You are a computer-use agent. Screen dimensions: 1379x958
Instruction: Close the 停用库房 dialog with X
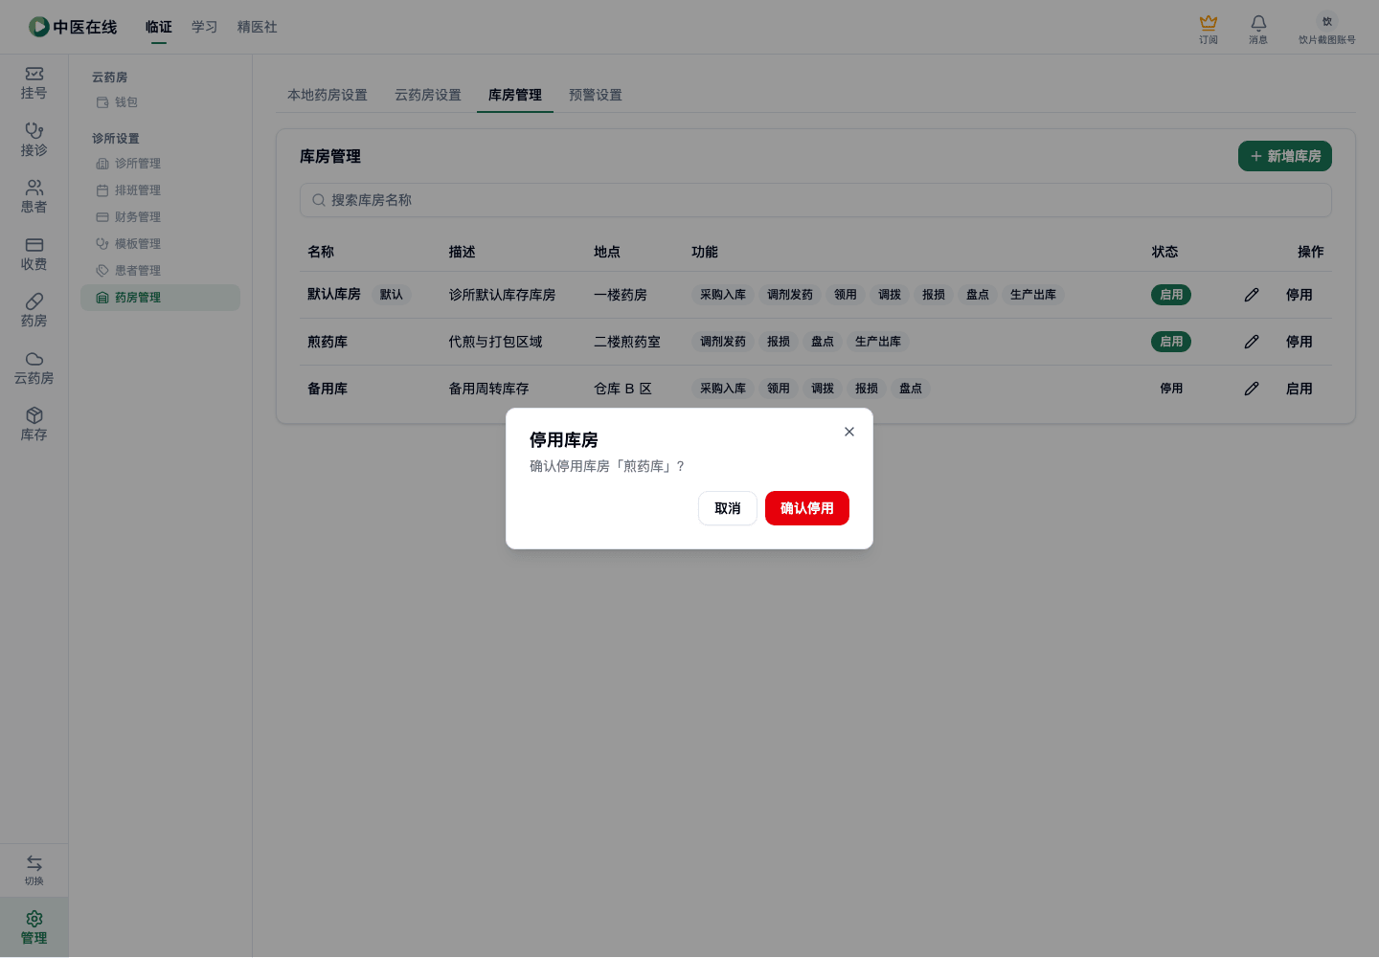(x=849, y=432)
